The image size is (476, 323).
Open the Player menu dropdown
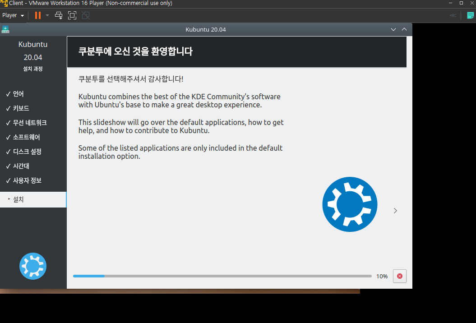[13, 15]
